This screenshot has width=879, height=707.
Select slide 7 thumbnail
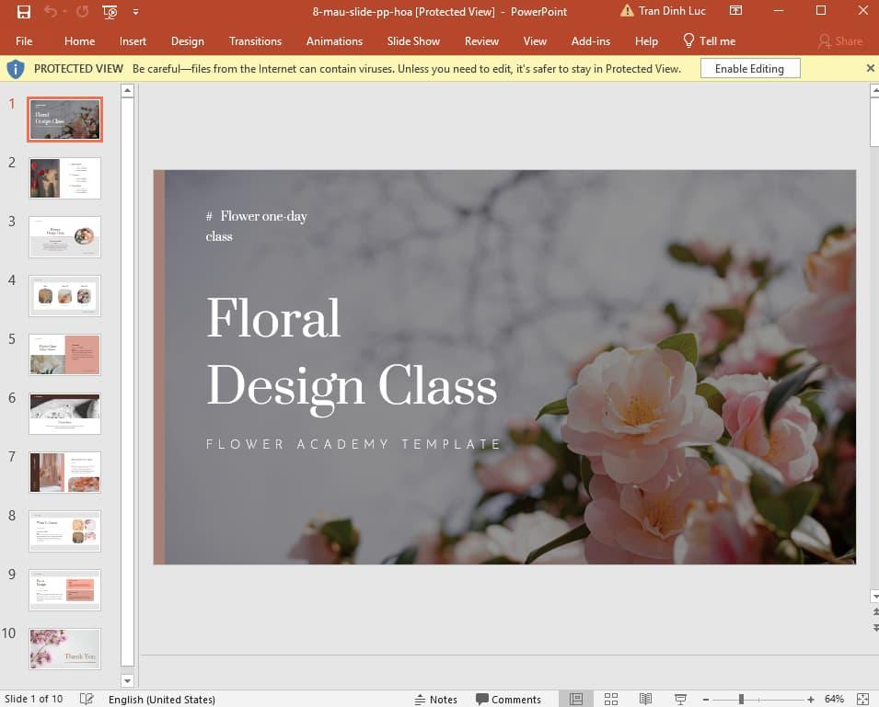[64, 472]
